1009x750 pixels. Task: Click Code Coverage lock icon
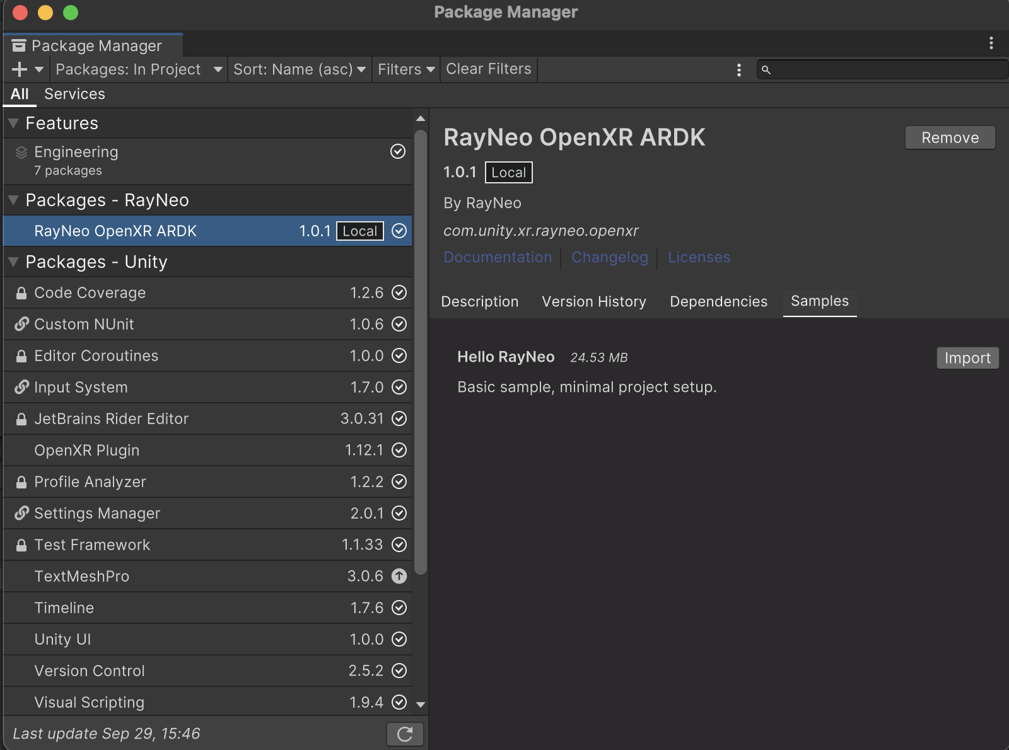tap(21, 293)
